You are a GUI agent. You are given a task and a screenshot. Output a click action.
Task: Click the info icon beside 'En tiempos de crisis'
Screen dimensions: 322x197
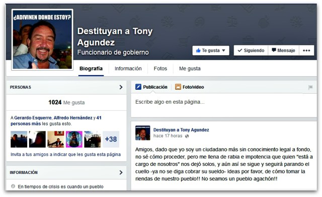tap(13, 186)
